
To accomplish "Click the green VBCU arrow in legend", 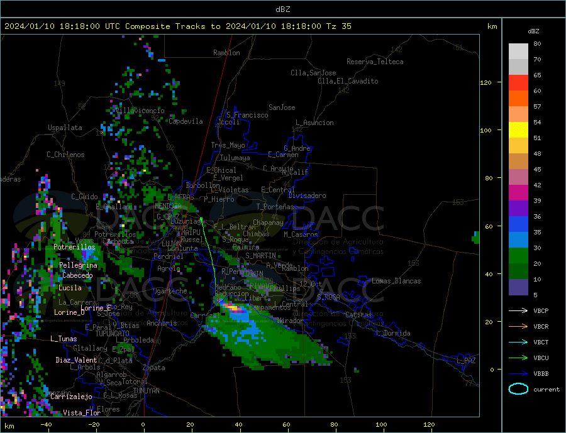I will 519,358.
